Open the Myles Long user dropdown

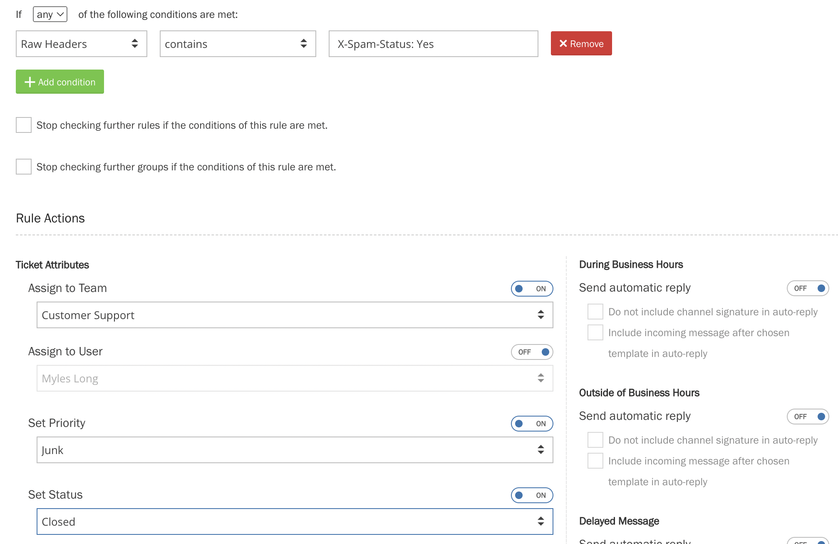point(295,378)
